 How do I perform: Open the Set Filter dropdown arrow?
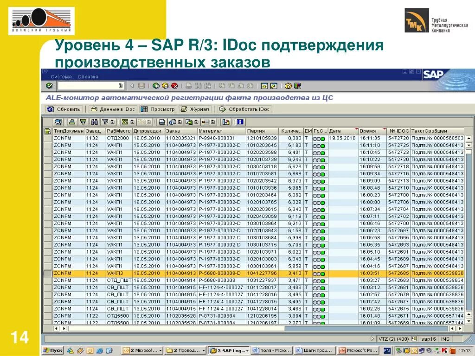point(112,122)
